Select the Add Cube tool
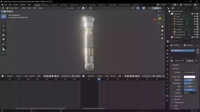The width and height of the screenshot is (200, 112). pos(4,54)
